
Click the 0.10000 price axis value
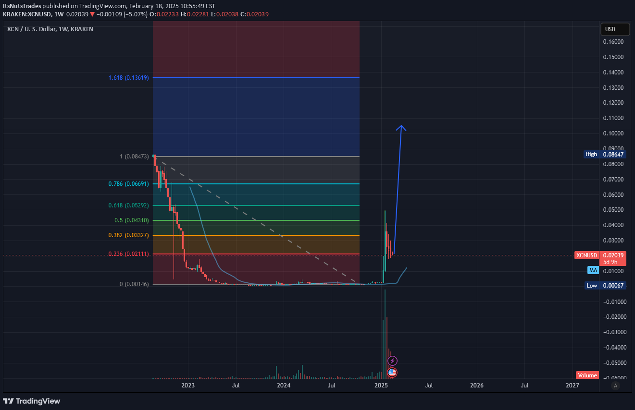[613, 133]
